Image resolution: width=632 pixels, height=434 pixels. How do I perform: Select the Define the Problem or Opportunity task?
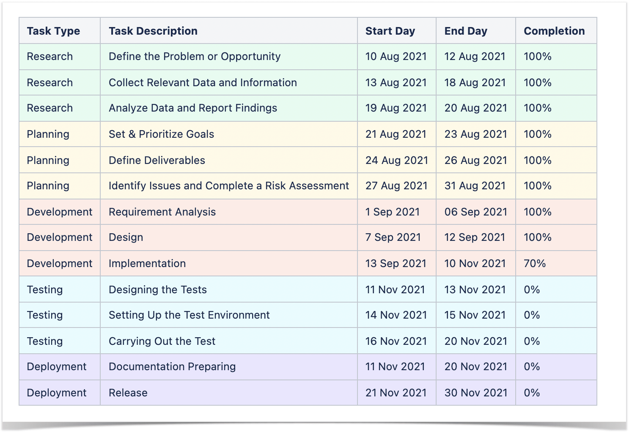(194, 56)
